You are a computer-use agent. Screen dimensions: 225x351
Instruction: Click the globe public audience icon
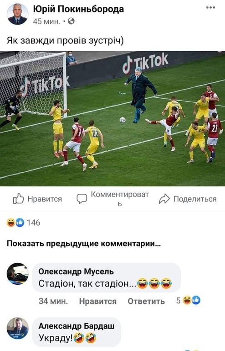tap(71, 21)
